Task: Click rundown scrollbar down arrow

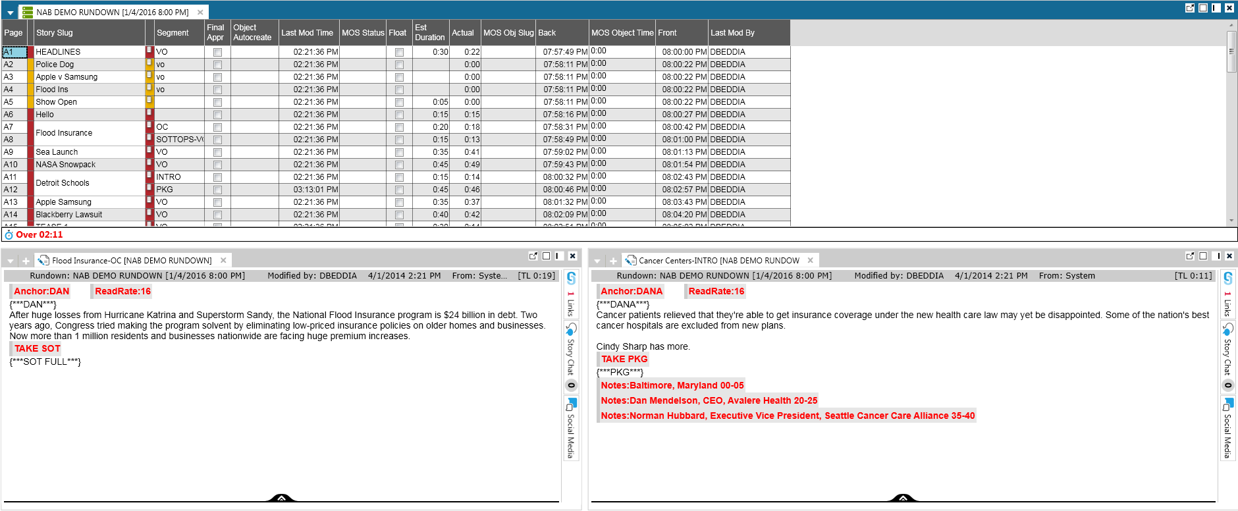Action: tap(1231, 221)
